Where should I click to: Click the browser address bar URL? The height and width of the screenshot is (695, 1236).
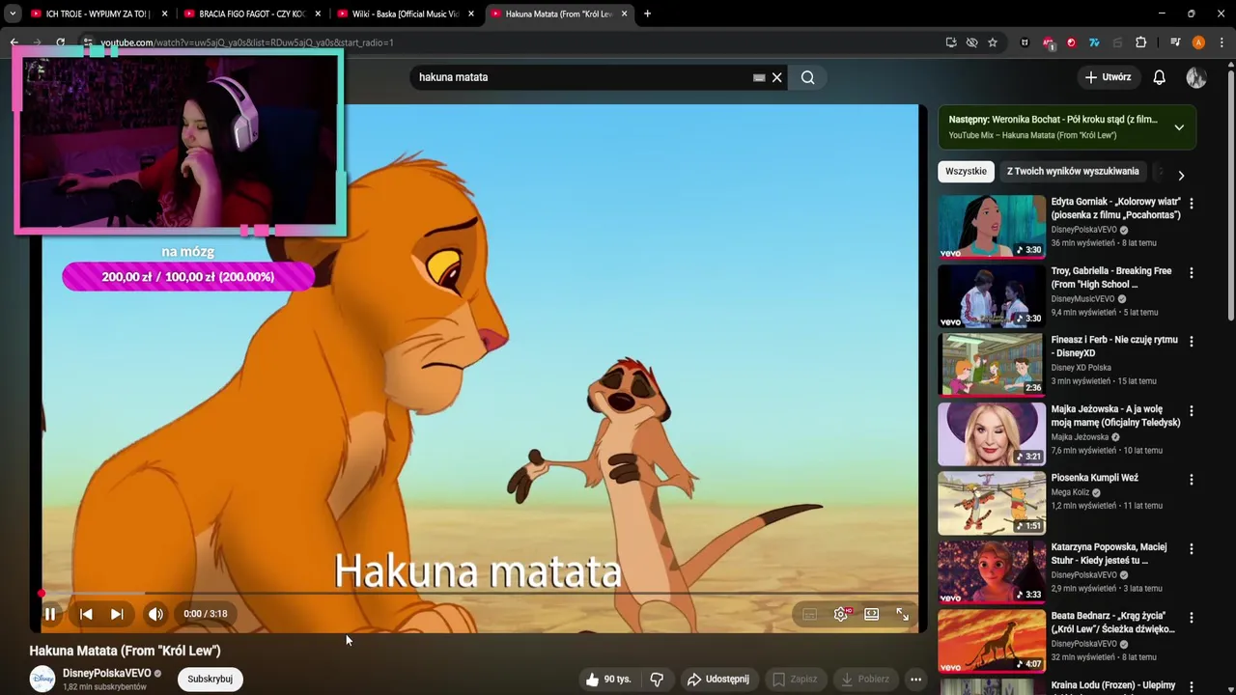tap(247, 42)
